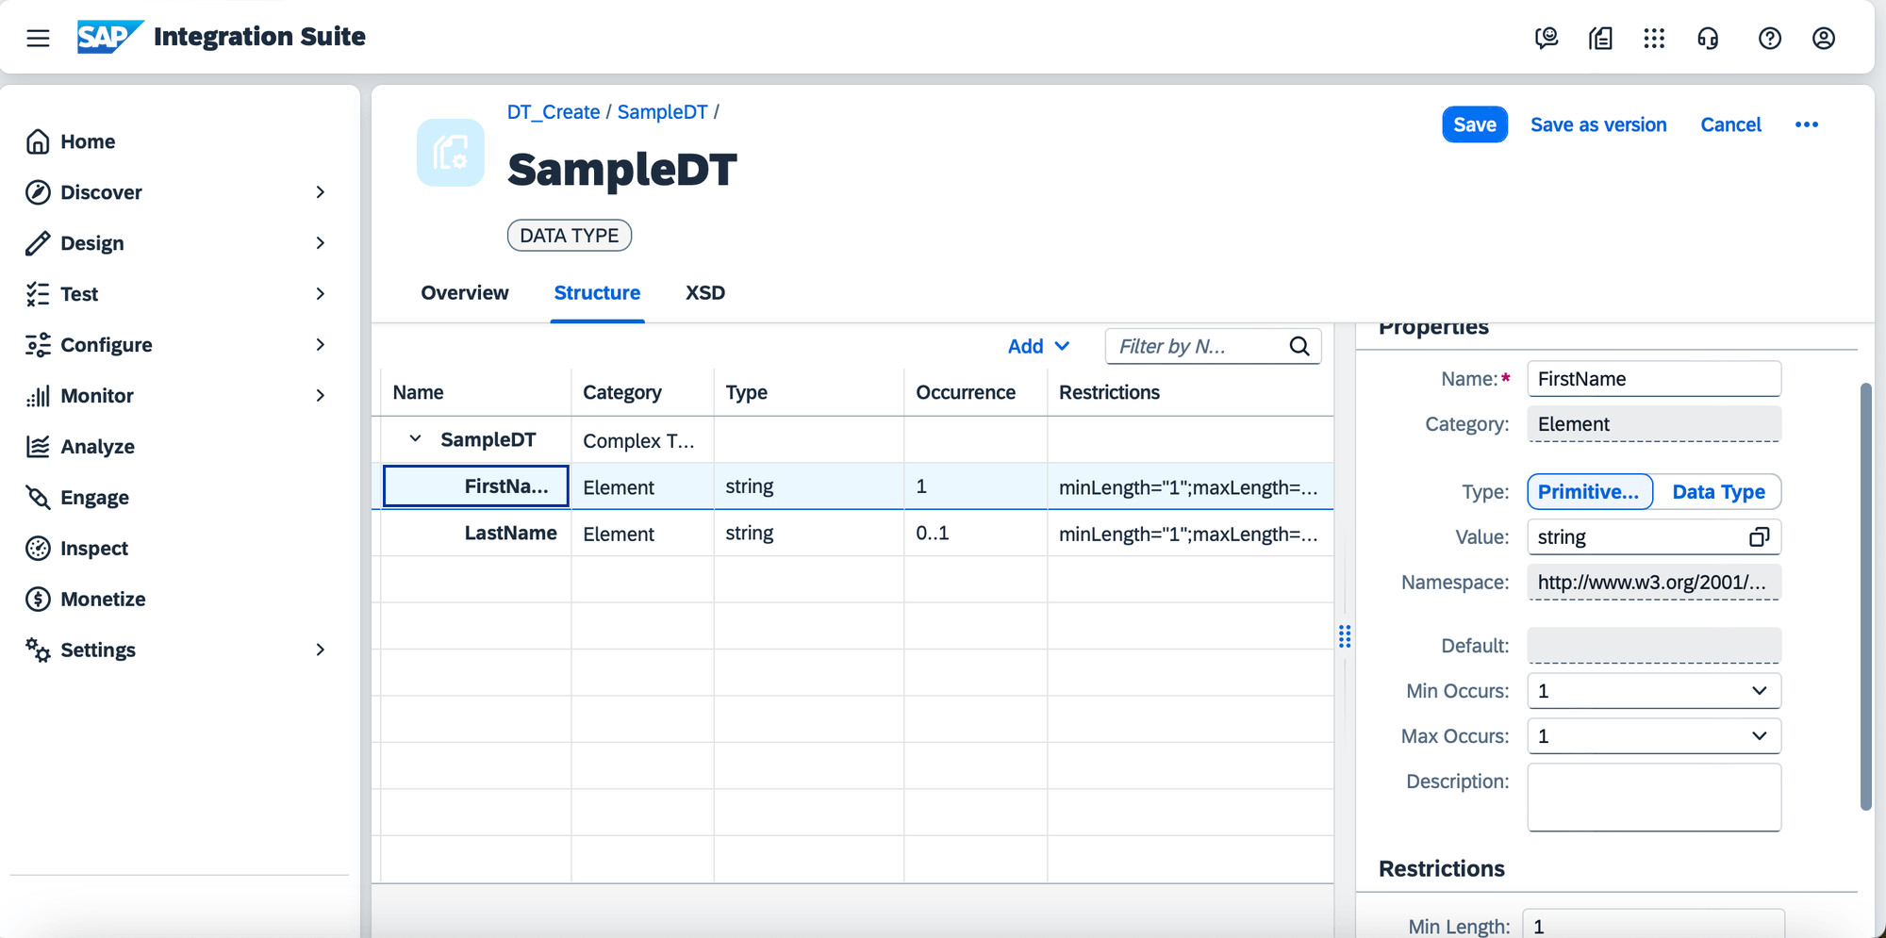Toggle the sidebar with the hamburger menu

click(x=38, y=38)
